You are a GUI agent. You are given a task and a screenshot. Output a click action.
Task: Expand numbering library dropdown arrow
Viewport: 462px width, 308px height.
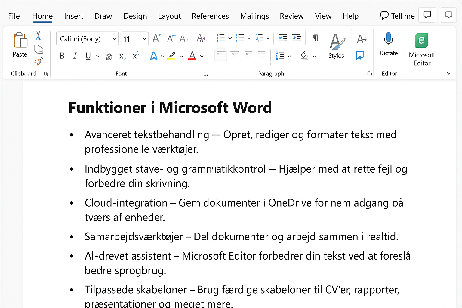(x=249, y=38)
